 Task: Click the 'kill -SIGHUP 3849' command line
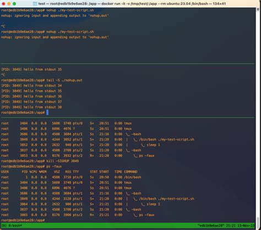pyautogui.click(x=40, y=161)
